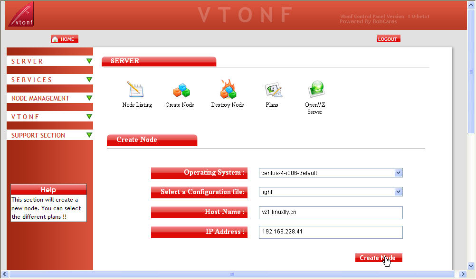Open the OpenVZ Server globe icon

point(315,89)
